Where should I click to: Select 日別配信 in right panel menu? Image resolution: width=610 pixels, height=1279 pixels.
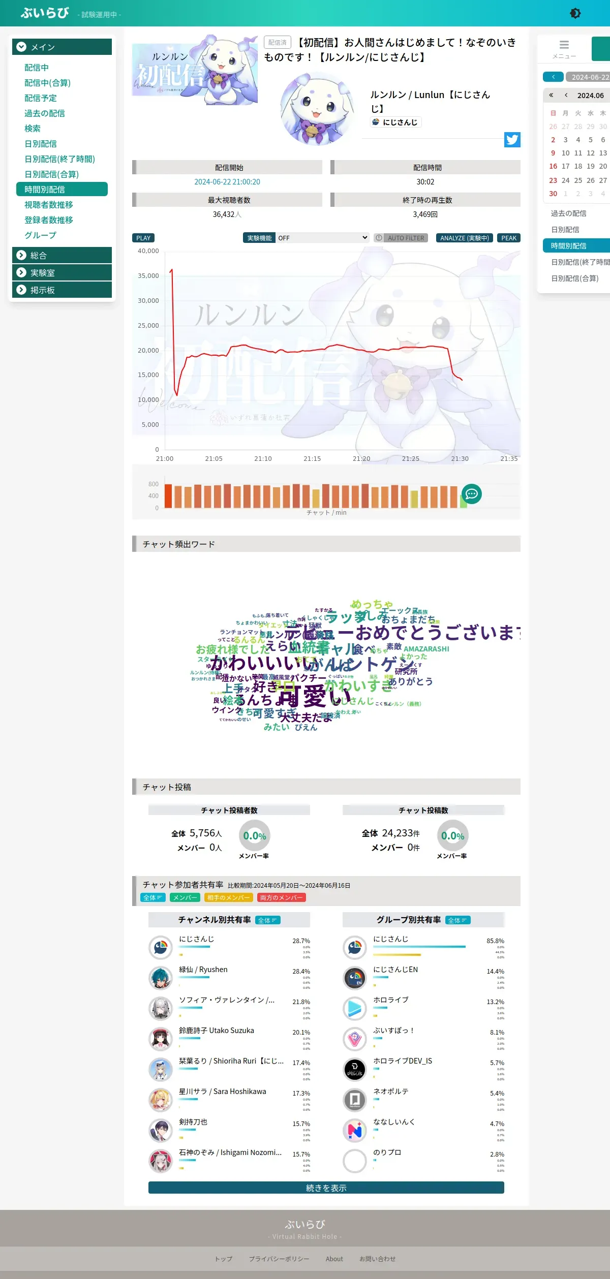(x=565, y=230)
